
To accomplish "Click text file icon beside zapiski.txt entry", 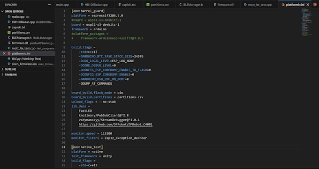I will (x=9, y=27).
